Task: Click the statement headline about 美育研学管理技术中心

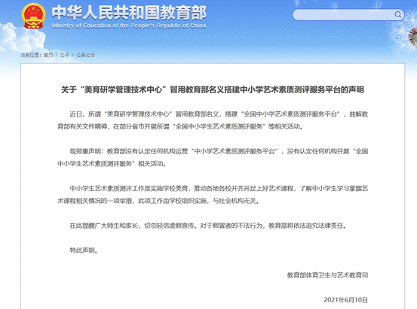Action: tap(213, 89)
